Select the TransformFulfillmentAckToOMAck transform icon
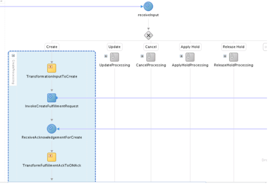Screen dimensions: 268x184 coord(52,157)
